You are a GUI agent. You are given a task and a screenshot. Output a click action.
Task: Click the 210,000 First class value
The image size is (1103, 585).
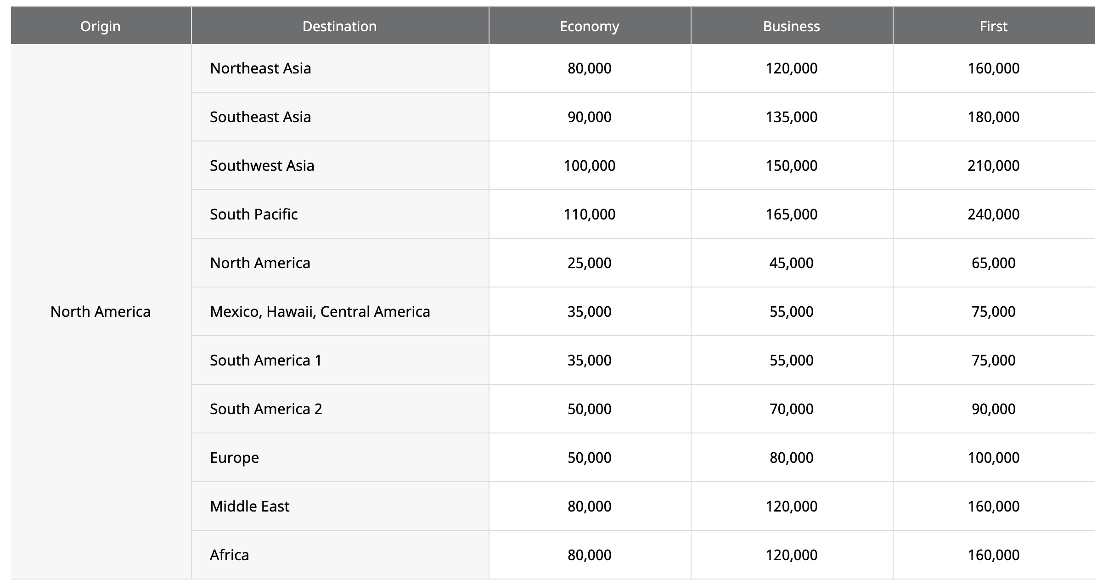[x=993, y=165]
